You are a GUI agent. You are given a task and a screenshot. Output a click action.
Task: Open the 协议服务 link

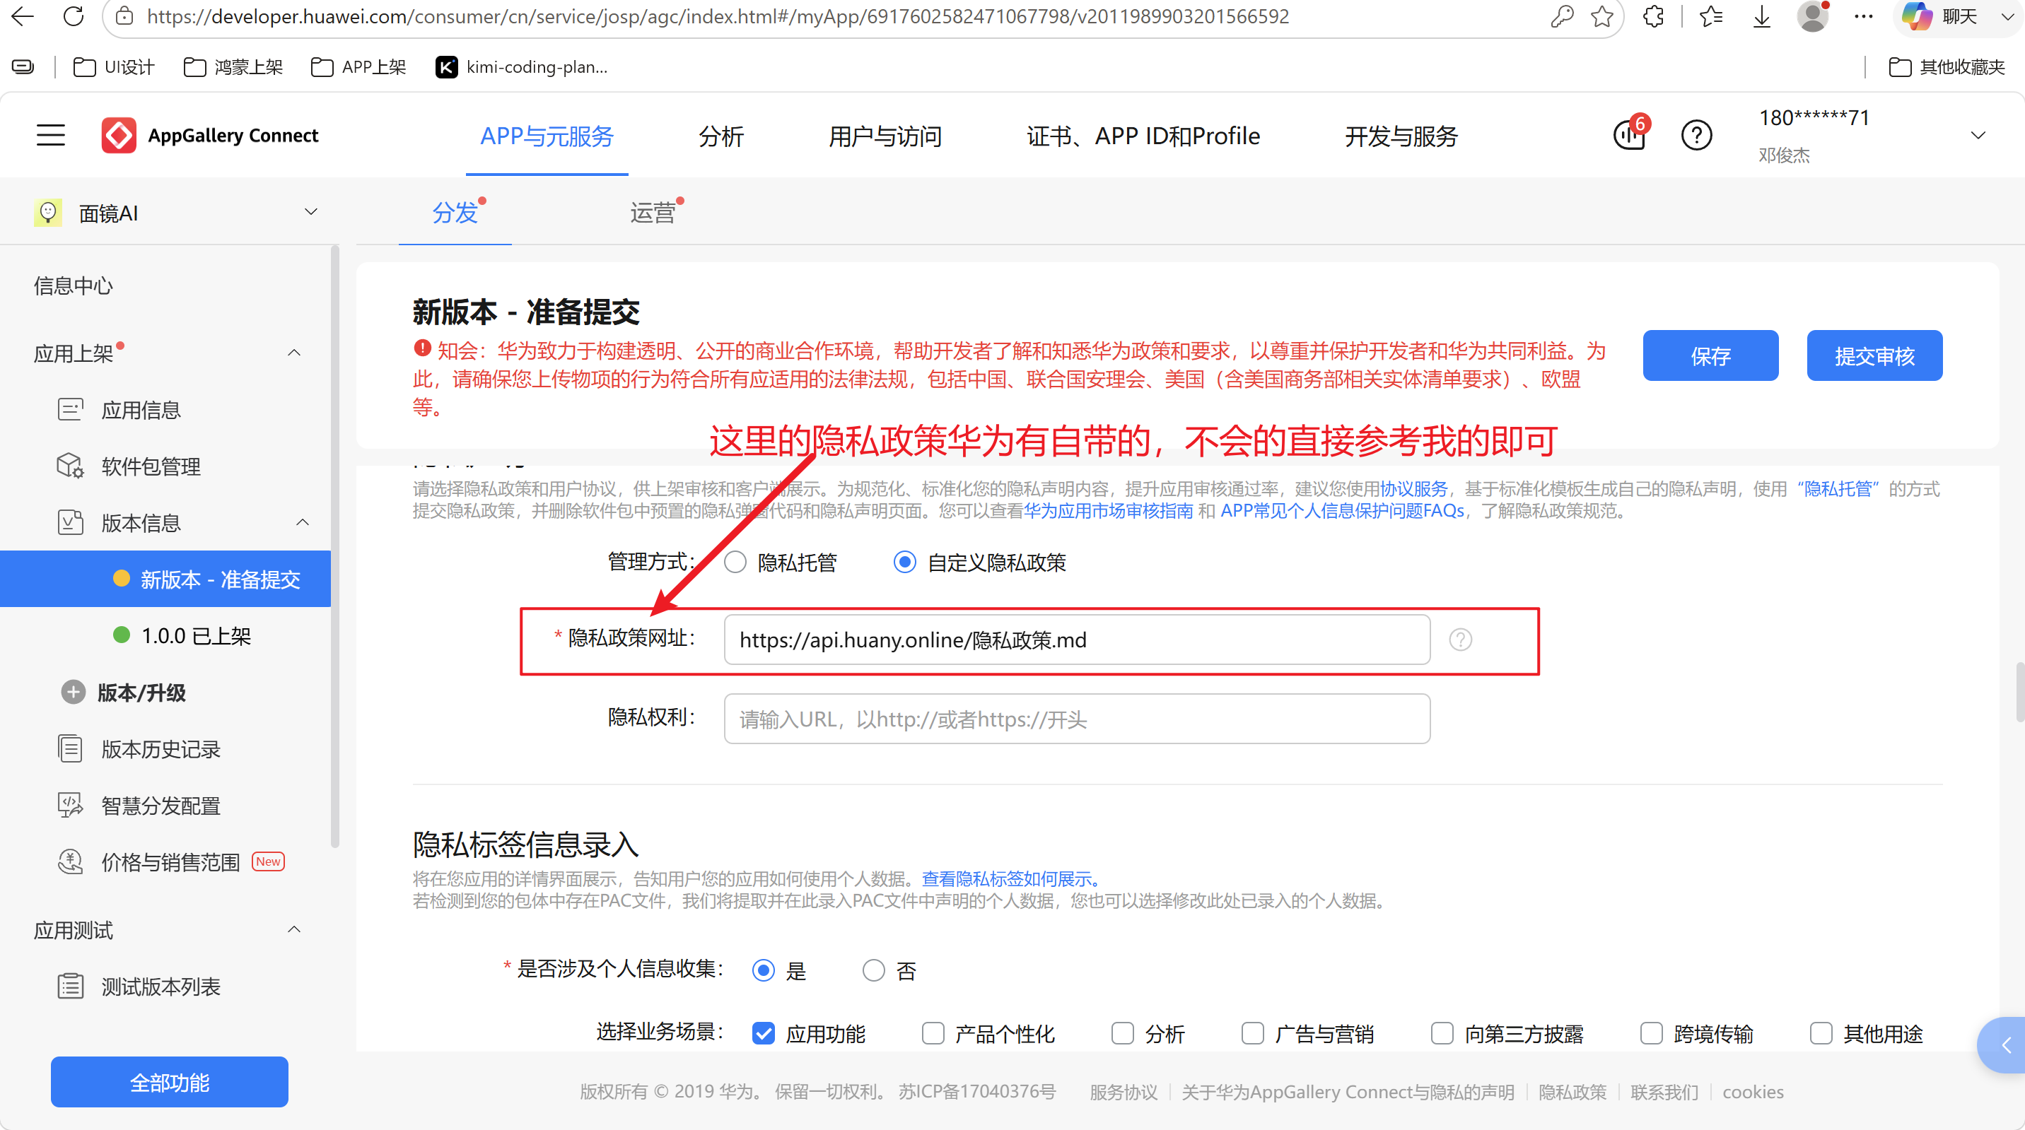tap(1414, 489)
